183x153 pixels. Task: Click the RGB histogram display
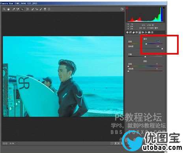pyautogui.click(x=145, y=14)
